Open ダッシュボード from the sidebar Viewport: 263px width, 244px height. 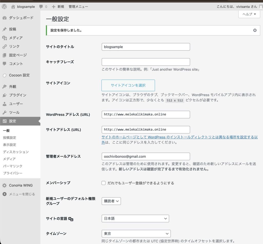point(21,18)
